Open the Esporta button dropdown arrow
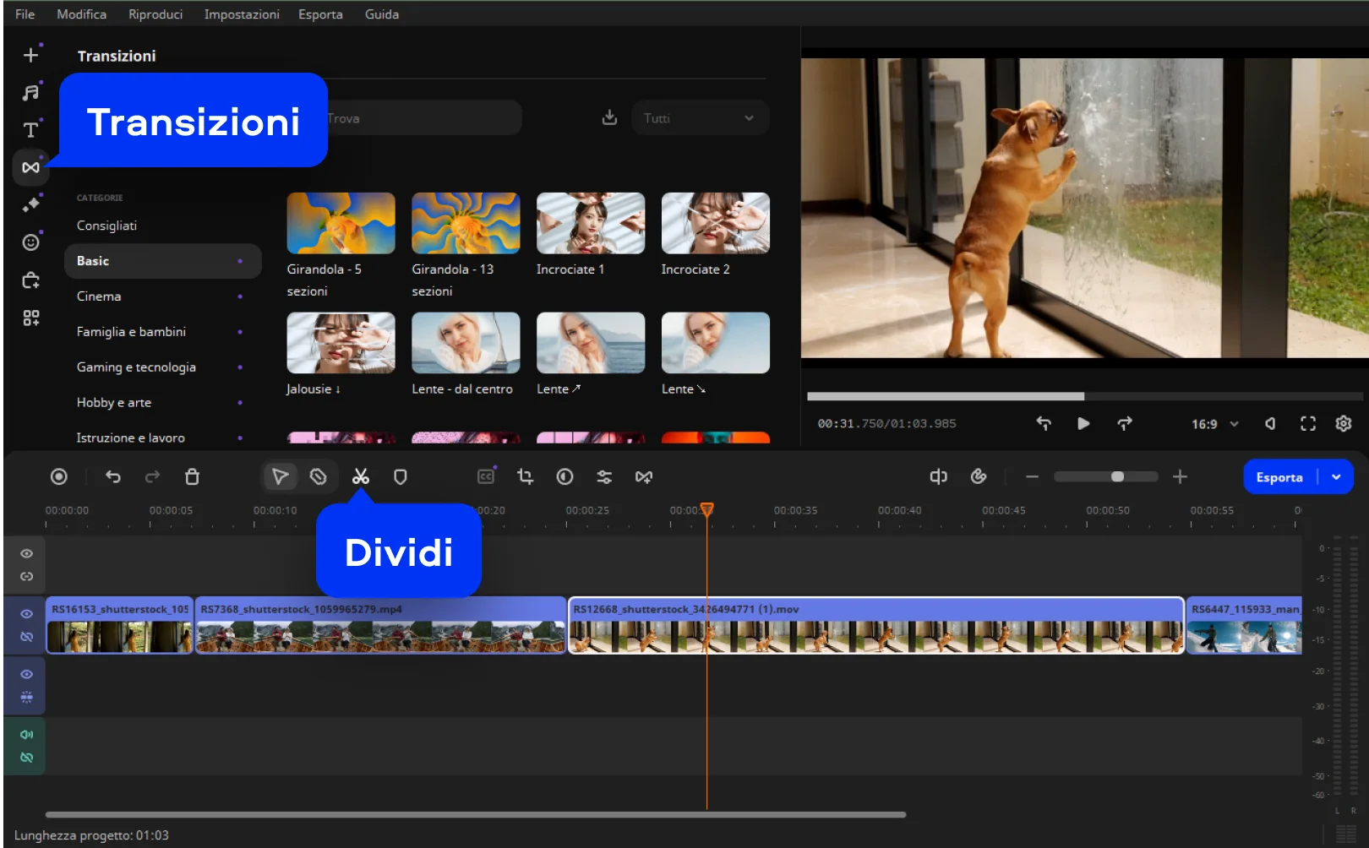 click(x=1336, y=477)
